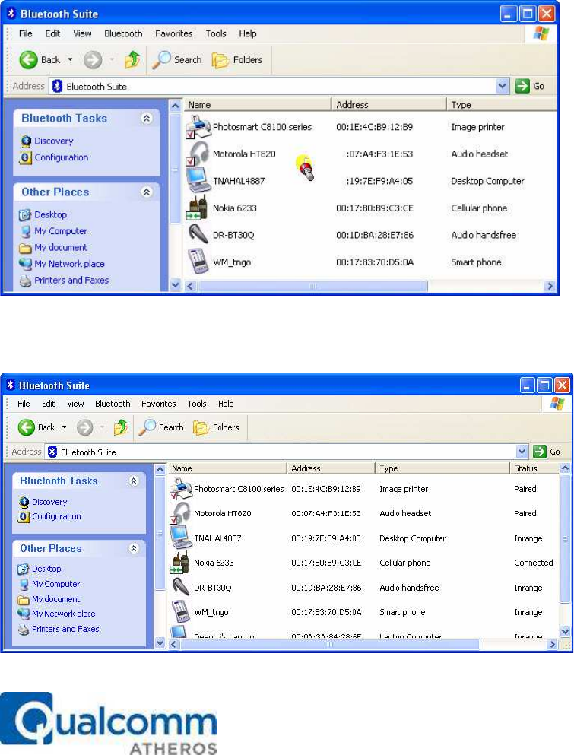Click Photosmart C8100 printer icon in bottom window

(x=181, y=489)
